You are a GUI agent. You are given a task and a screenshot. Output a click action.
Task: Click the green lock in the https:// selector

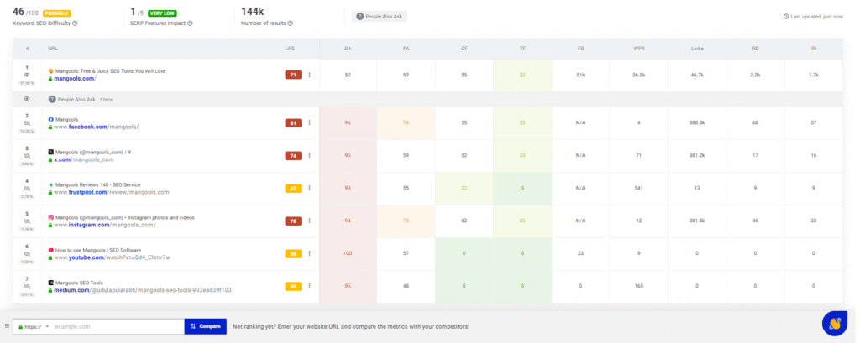tap(21, 326)
